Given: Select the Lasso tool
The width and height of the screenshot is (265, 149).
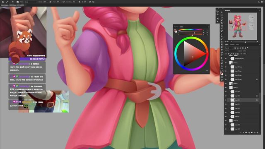Looking at the screenshot, I should click(222, 17).
